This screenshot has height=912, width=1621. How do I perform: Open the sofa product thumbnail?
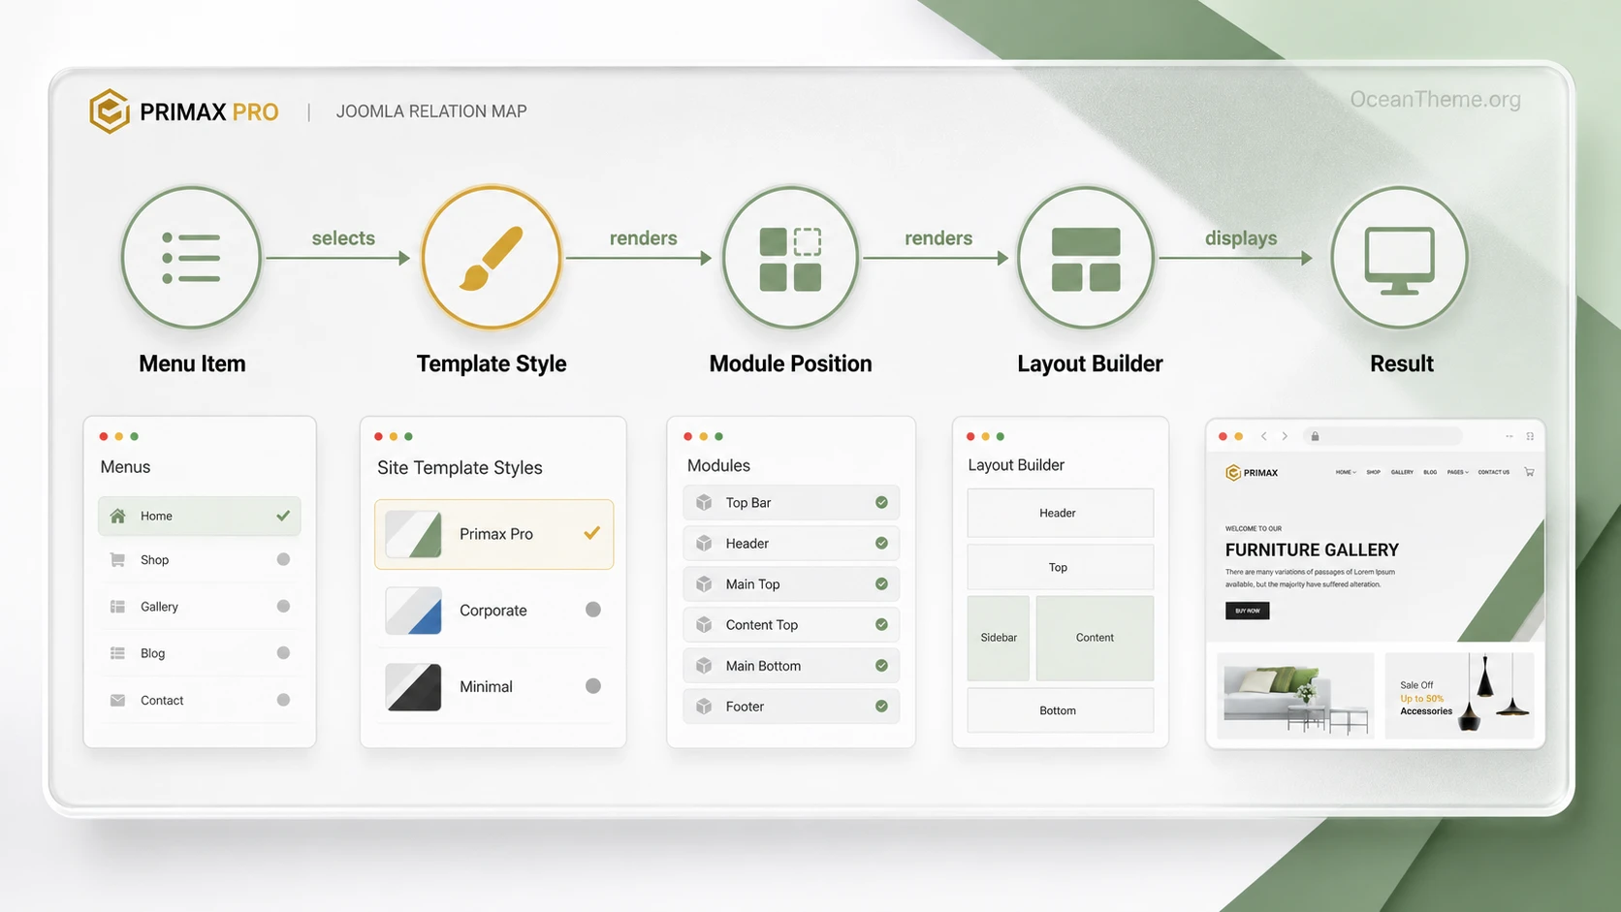pyautogui.click(x=1295, y=696)
